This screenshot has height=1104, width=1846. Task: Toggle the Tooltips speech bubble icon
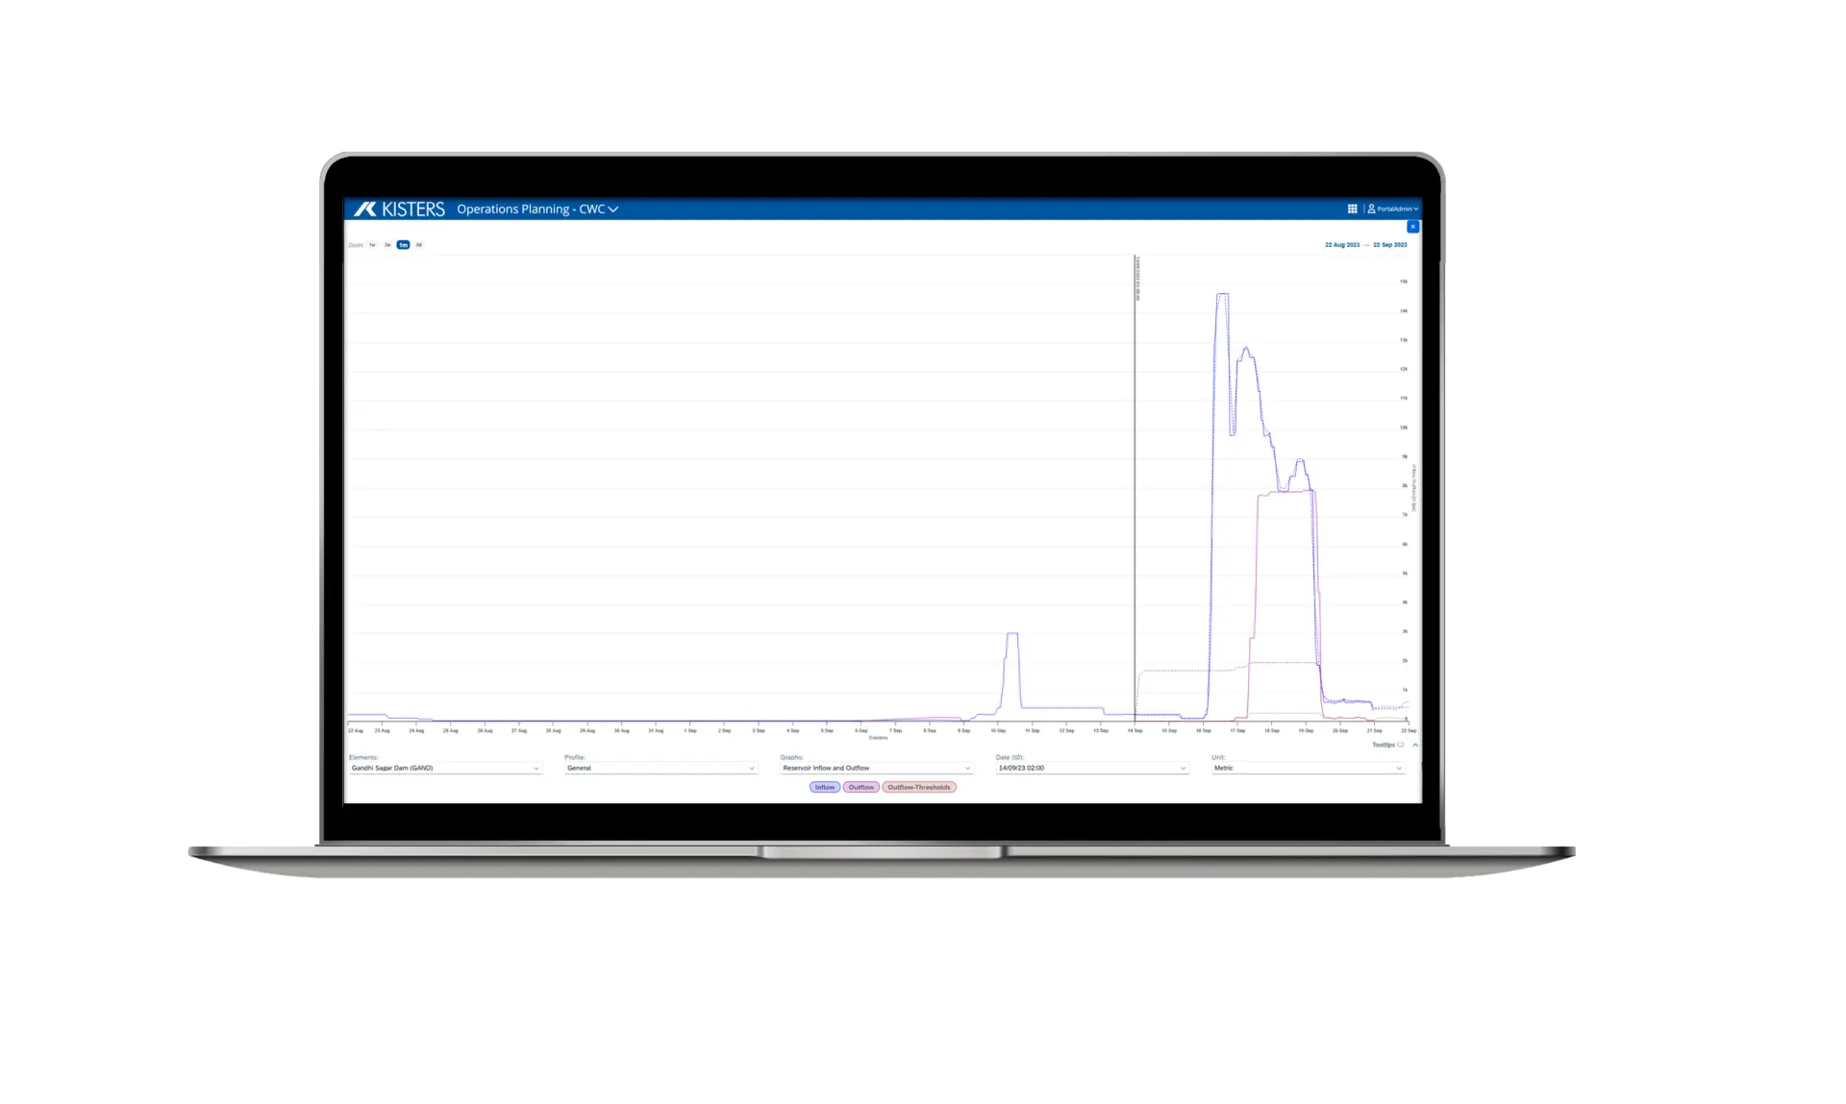coord(1400,745)
